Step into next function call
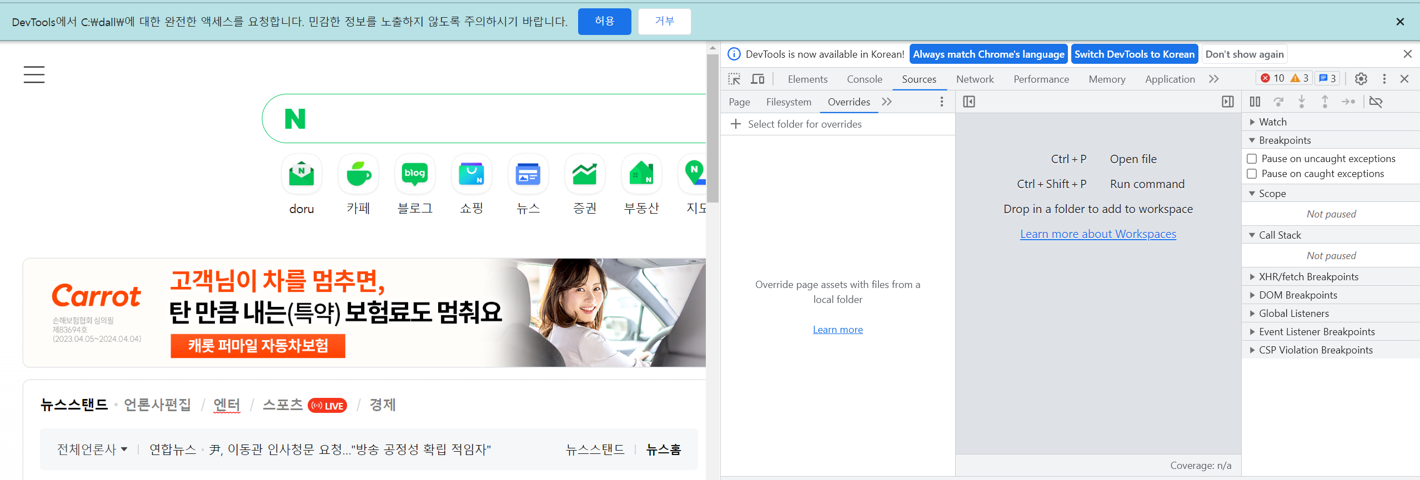 [x=1302, y=102]
